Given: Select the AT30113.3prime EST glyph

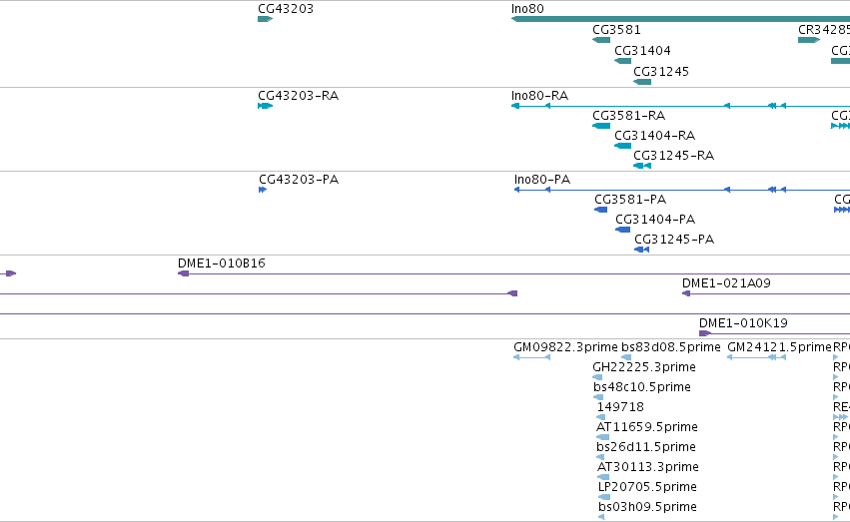Looking at the screenshot, I should 603,478.
